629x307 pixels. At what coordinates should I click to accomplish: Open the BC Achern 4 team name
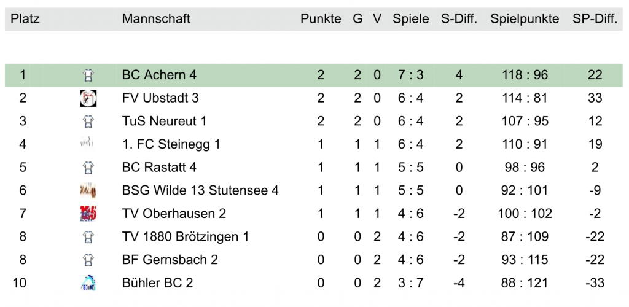[159, 76]
